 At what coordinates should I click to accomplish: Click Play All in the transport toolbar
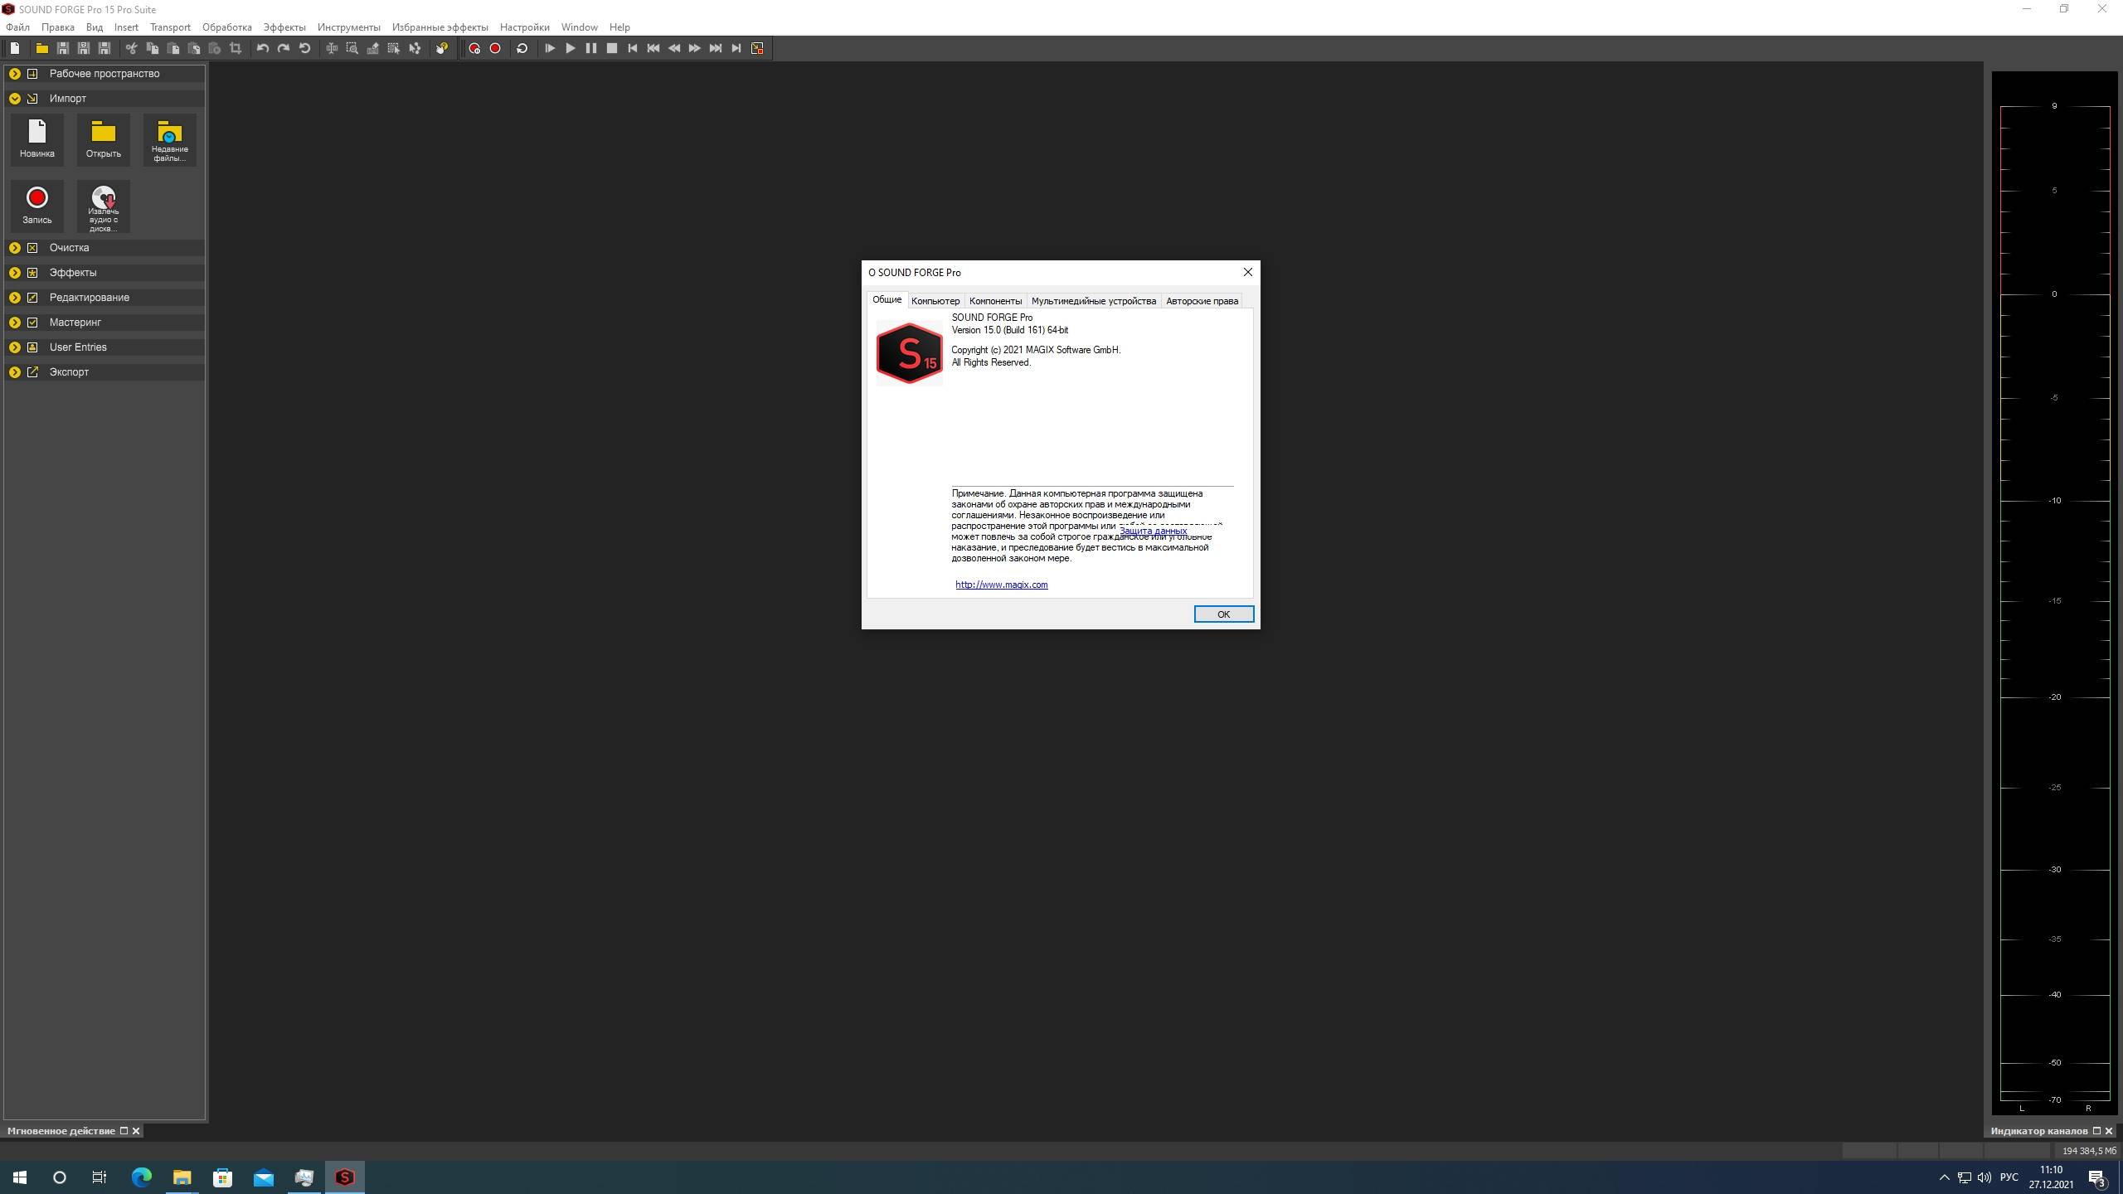[550, 48]
